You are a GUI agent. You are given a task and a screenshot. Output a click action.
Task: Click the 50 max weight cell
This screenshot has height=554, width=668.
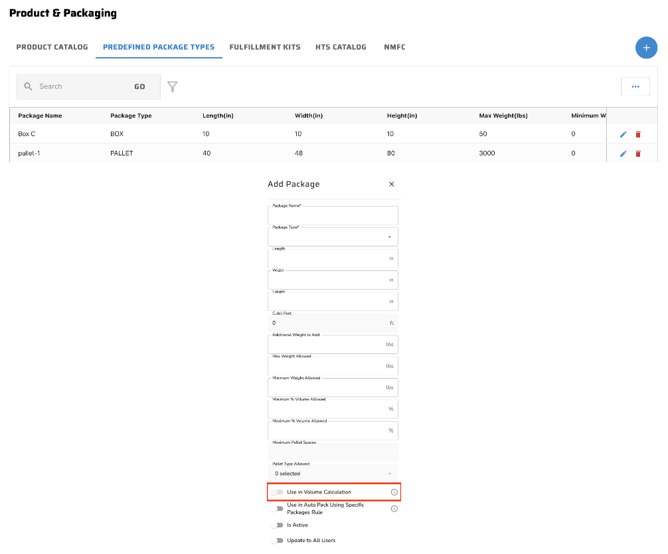click(x=483, y=134)
